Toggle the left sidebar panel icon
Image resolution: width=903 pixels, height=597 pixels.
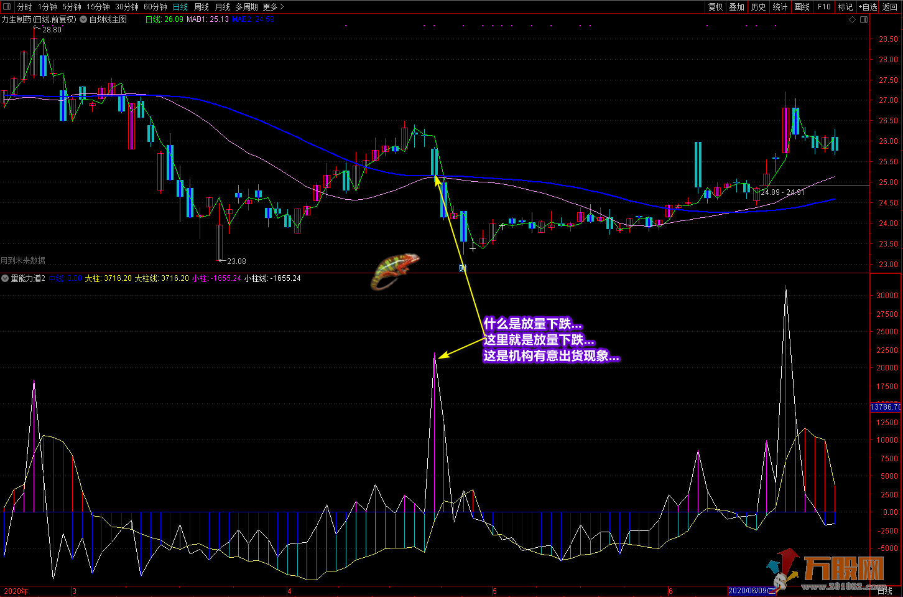pyautogui.click(x=7, y=7)
